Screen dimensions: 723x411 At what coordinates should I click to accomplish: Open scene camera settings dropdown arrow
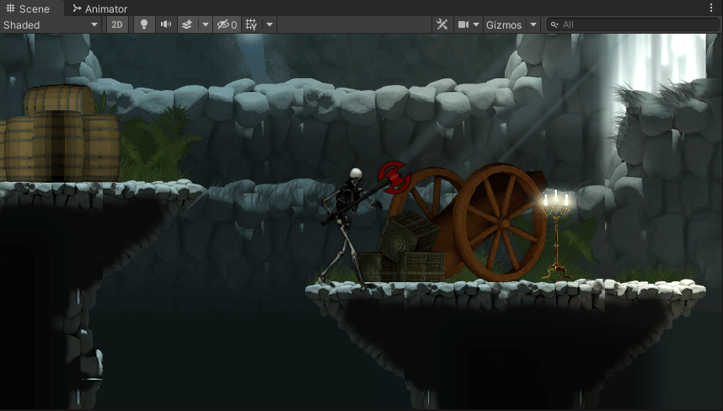pos(476,25)
